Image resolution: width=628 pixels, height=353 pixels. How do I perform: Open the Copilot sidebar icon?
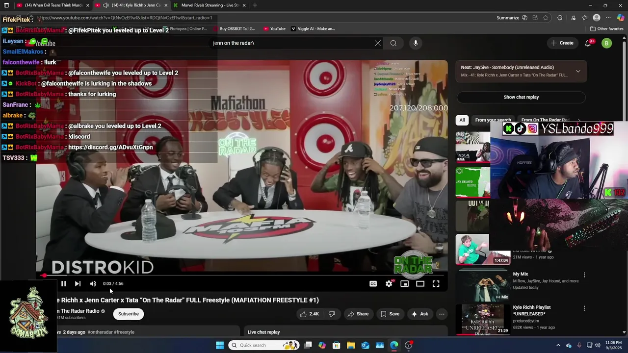[621, 18]
